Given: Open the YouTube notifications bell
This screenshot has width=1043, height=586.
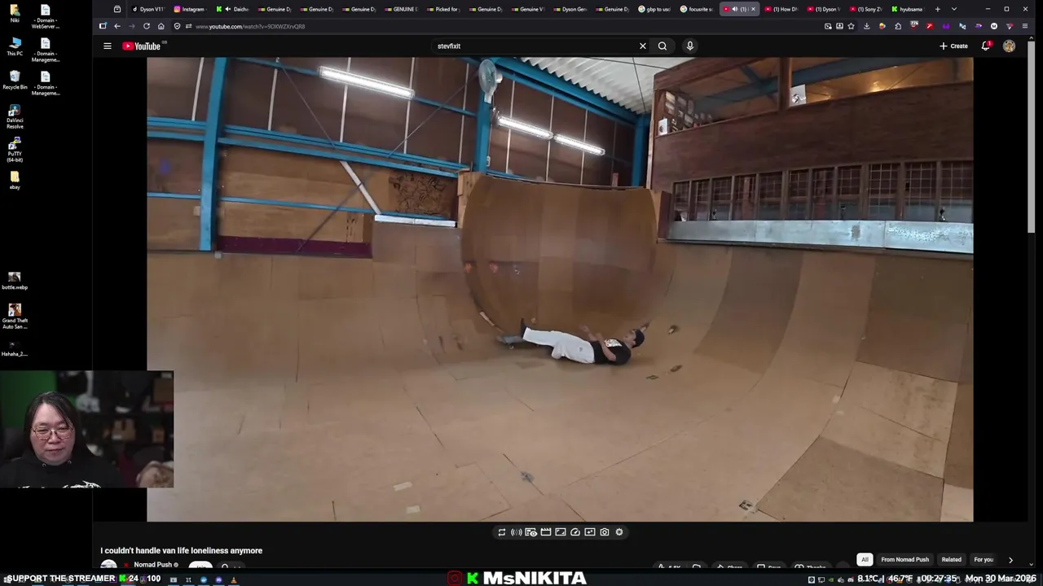Looking at the screenshot, I should [985, 46].
